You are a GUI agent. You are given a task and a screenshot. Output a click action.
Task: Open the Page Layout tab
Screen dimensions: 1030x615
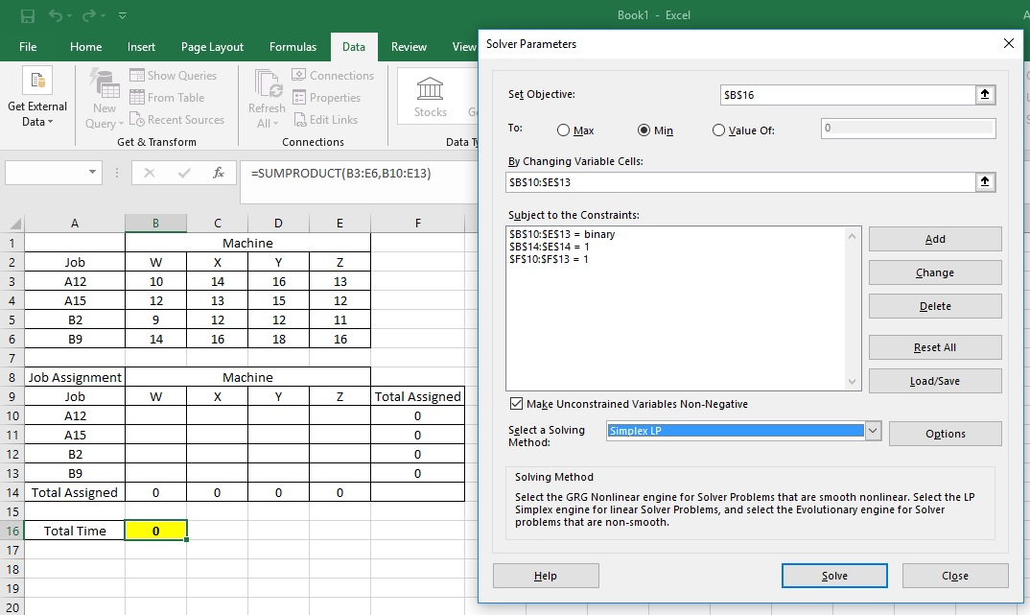pyautogui.click(x=212, y=47)
